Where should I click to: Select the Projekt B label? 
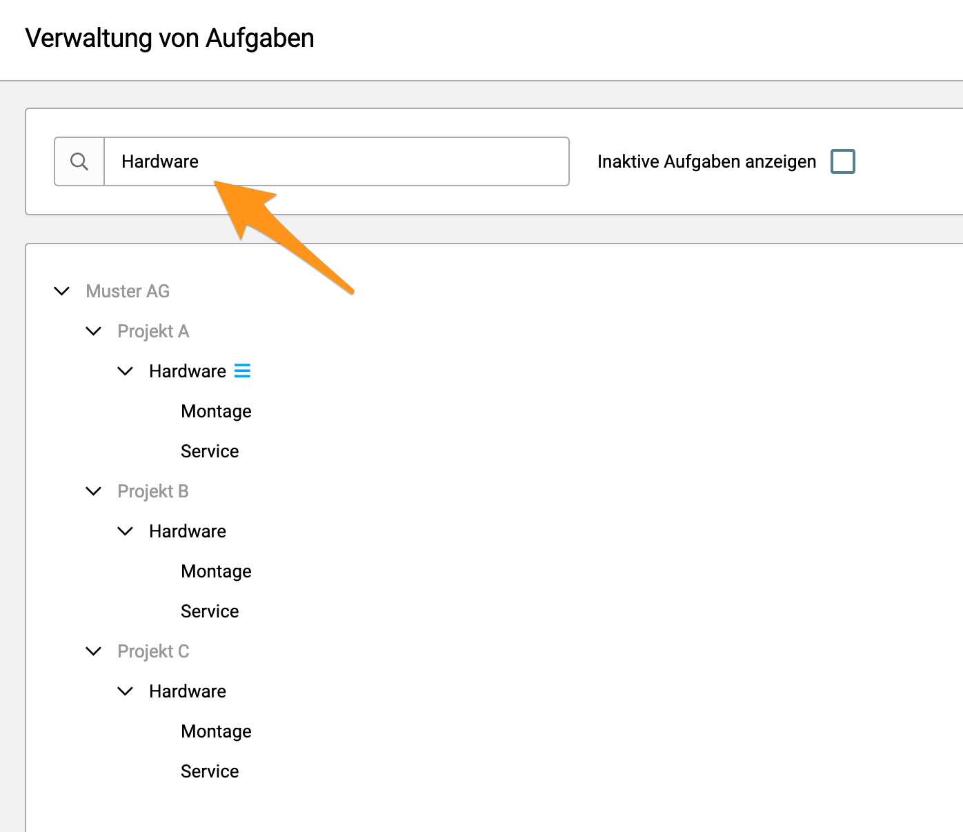tap(153, 491)
